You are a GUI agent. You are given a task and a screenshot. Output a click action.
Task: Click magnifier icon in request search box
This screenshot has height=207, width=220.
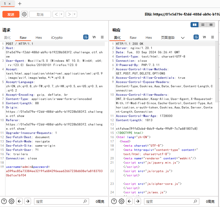pos(85,201)
